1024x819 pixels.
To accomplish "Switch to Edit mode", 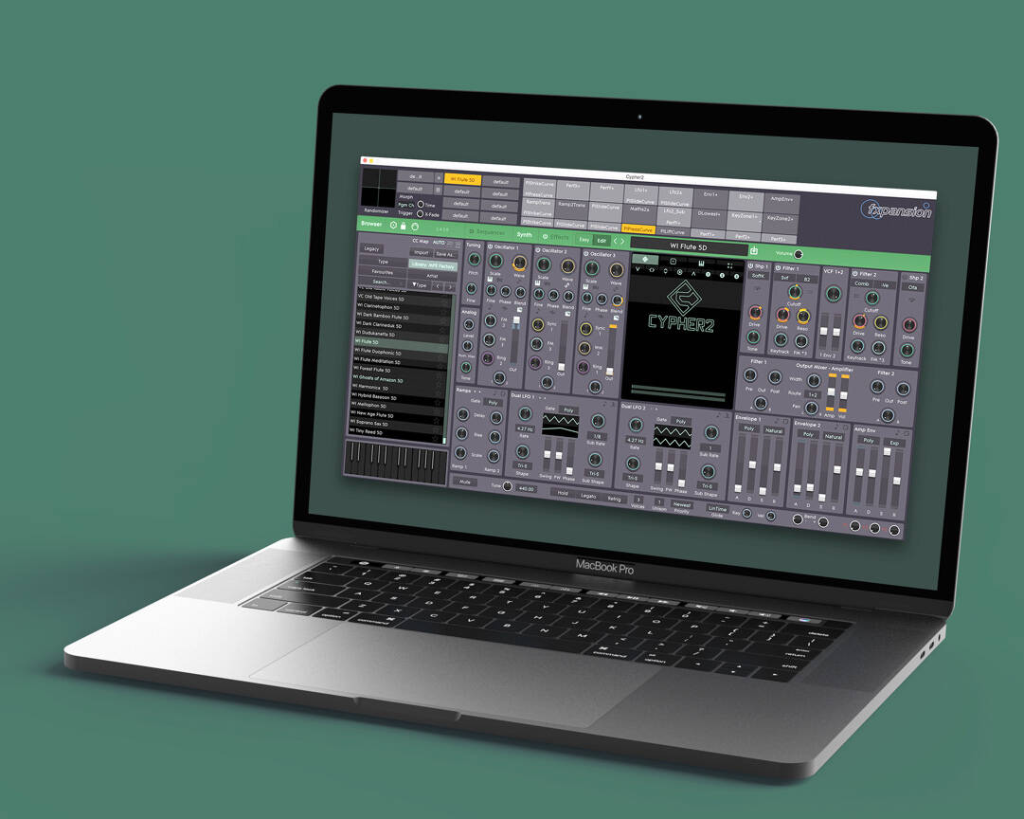I will (602, 241).
